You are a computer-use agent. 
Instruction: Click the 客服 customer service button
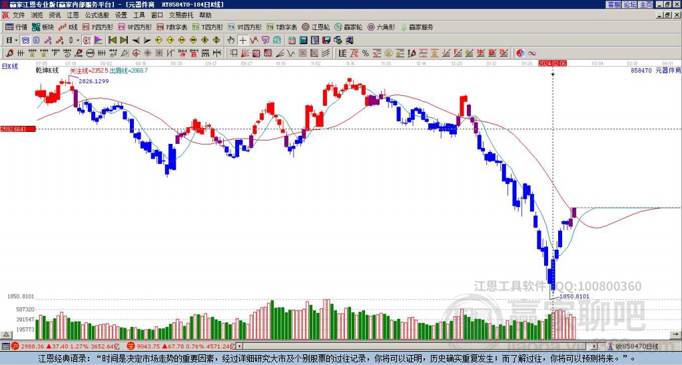tap(613, 5)
